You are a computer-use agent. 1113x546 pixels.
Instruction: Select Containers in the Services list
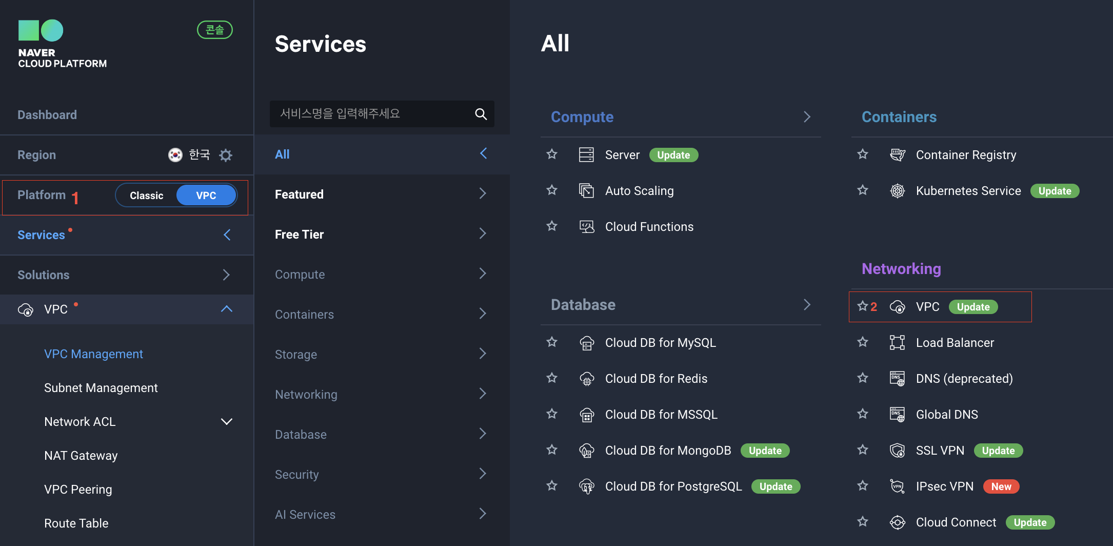382,315
